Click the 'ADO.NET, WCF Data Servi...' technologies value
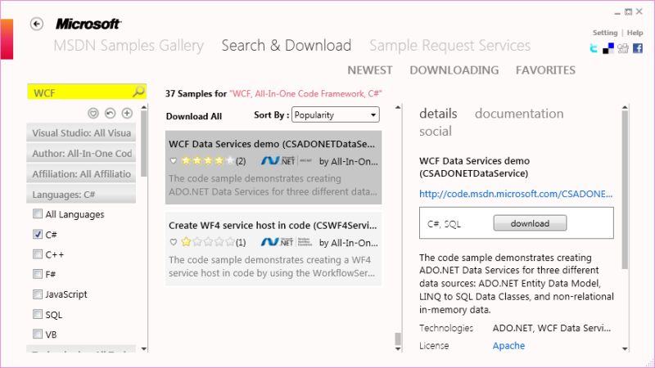This screenshot has height=368, width=655. [551, 329]
